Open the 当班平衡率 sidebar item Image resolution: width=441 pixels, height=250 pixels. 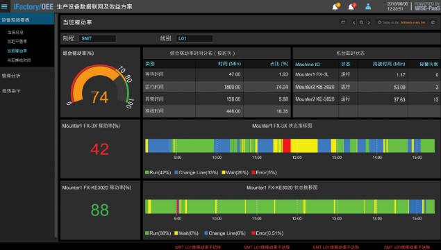[17, 42]
